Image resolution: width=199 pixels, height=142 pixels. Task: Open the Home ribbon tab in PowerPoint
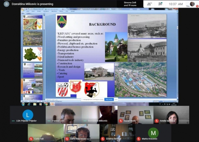click(x=28, y=11)
